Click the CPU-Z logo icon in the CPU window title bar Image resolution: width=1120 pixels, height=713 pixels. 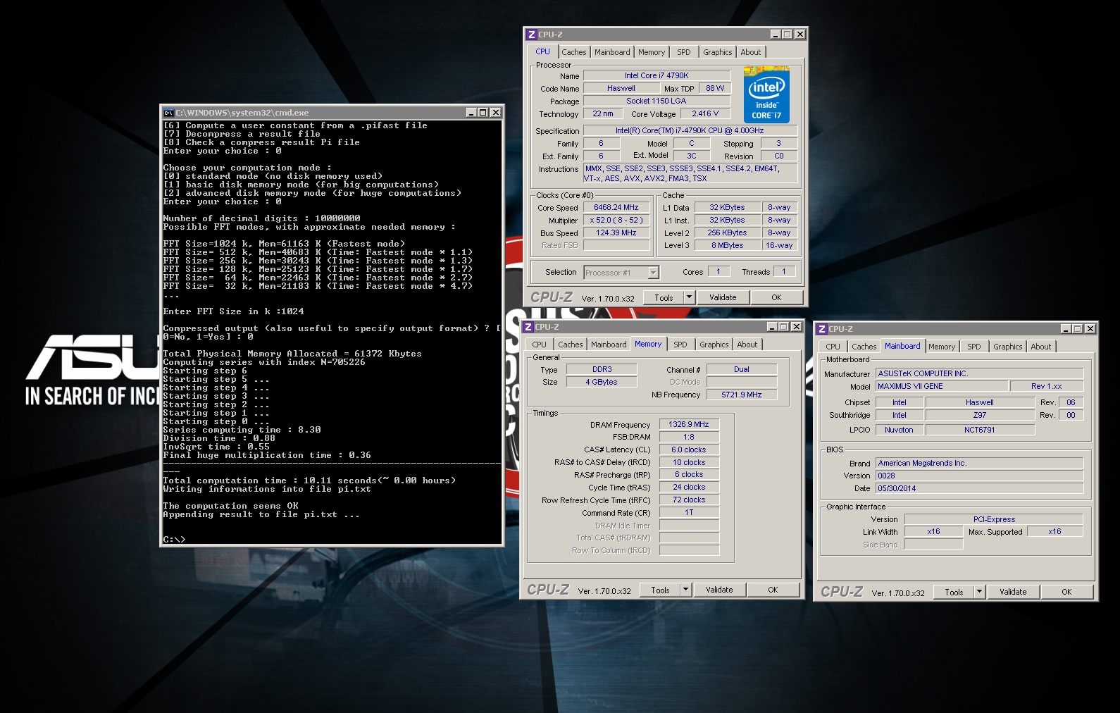point(532,35)
